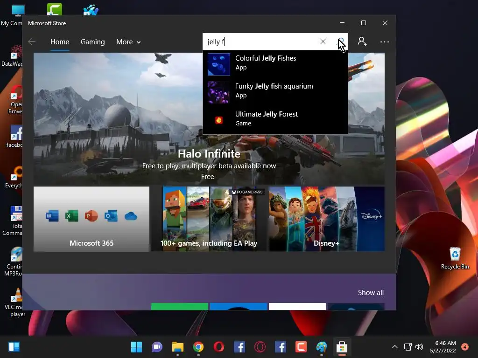This screenshot has height=358, width=478.
Task: Open the network tray icon
Action: point(408,347)
